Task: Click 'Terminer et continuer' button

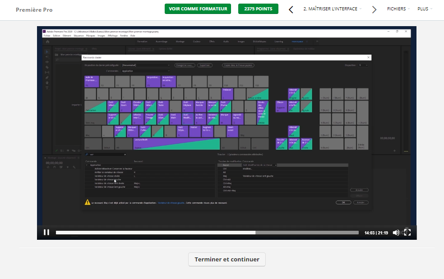Action: pos(227,259)
